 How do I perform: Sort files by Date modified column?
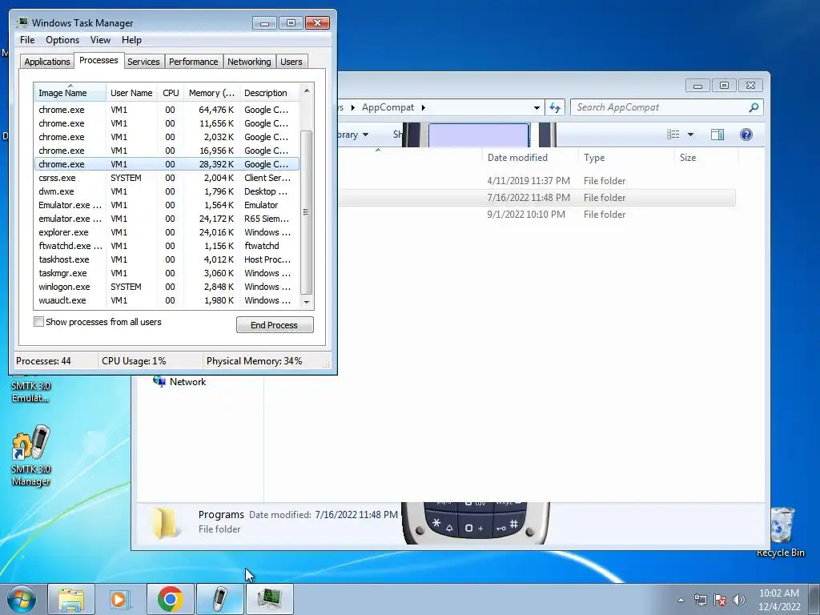click(530, 158)
